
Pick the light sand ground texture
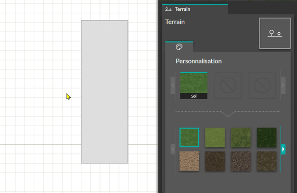(189, 161)
